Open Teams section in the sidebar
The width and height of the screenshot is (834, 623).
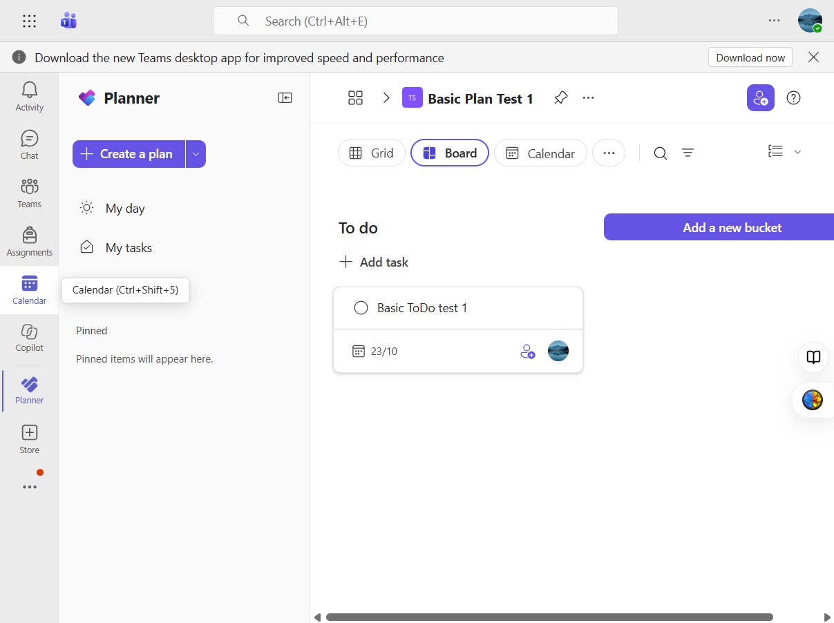(x=29, y=193)
